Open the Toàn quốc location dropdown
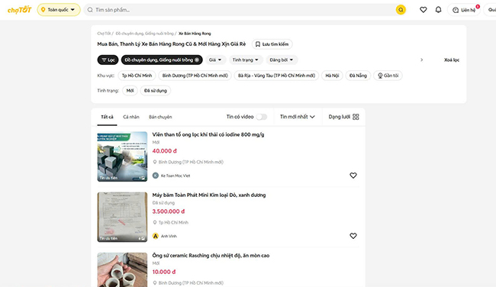 pos(59,10)
